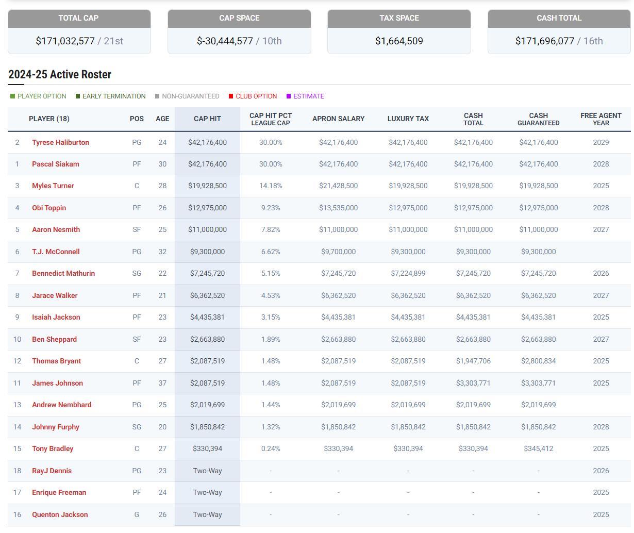This screenshot has width=634, height=533.
Task: Open the Bennedict Mathurin player link
Action: click(x=63, y=273)
